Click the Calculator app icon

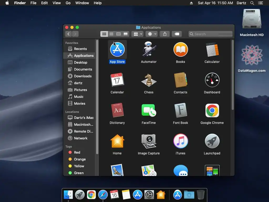tap(212, 49)
